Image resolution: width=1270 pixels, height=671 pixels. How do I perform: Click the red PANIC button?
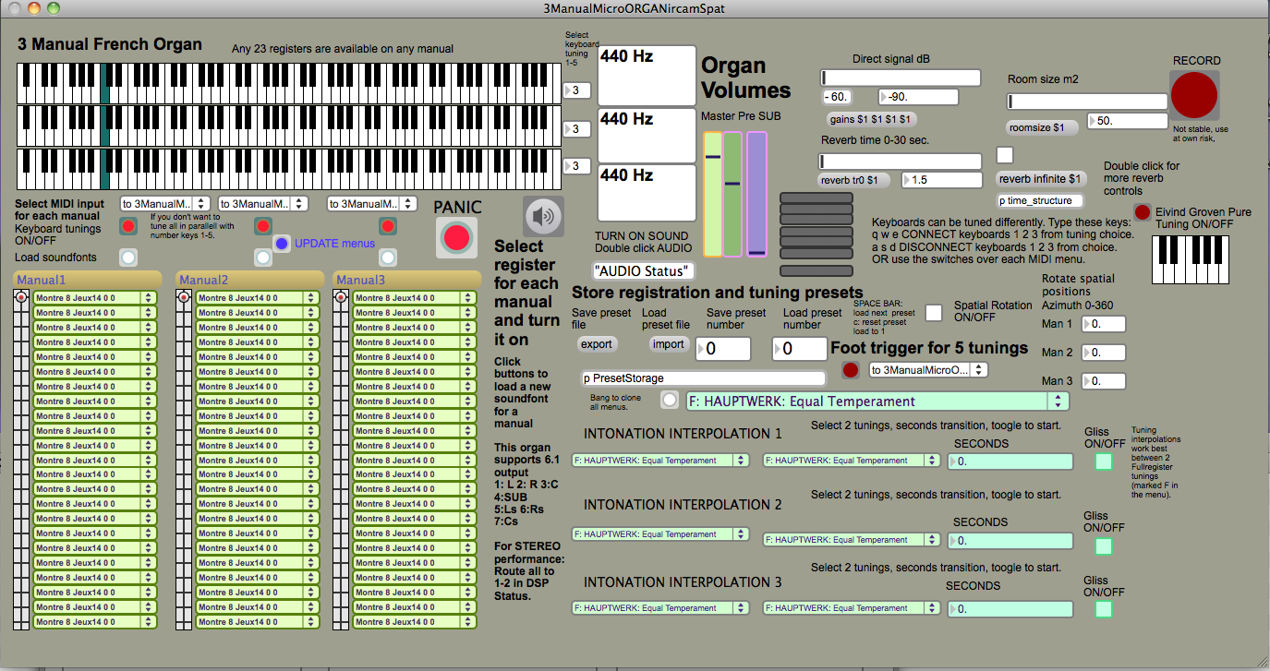click(x=456, y=237)
